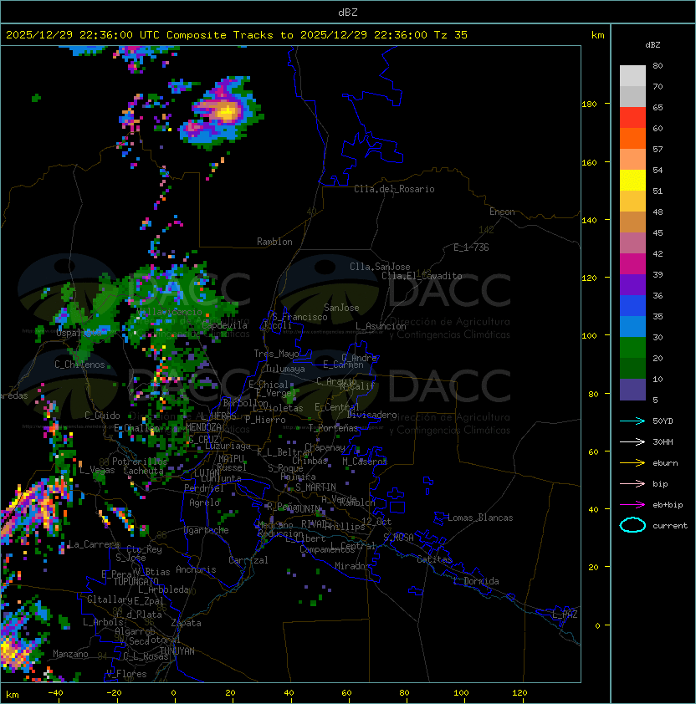Click the current legend label

[670, 526]
